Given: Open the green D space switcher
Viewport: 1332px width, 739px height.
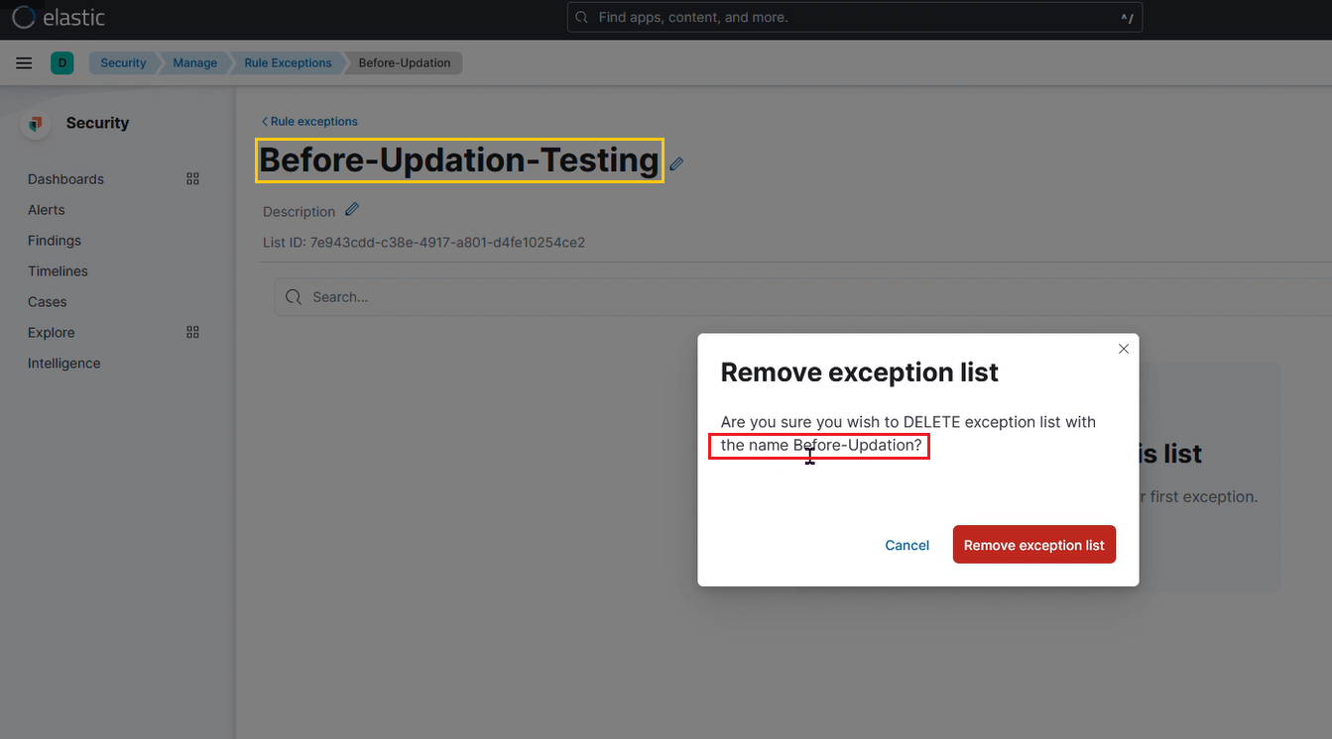Looking at the screenshot, I should coord(61,62).
